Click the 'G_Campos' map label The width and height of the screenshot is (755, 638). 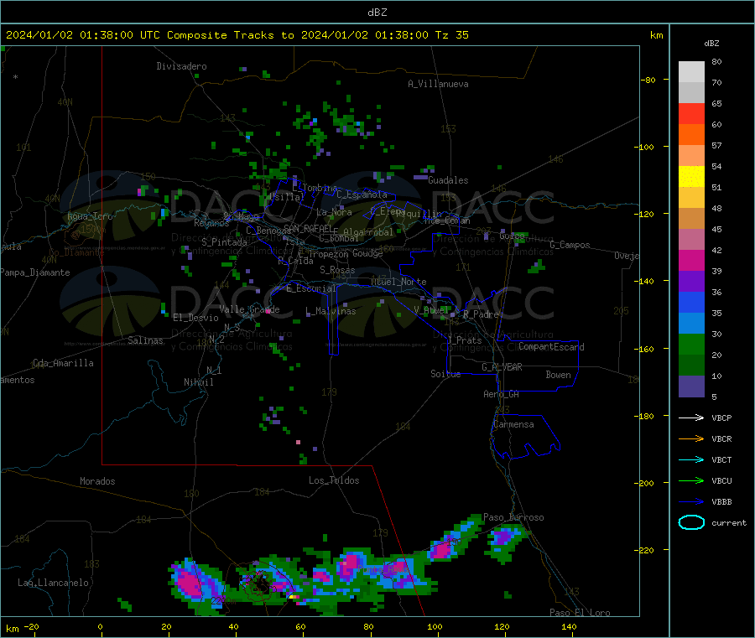click(x=570, y=245)
